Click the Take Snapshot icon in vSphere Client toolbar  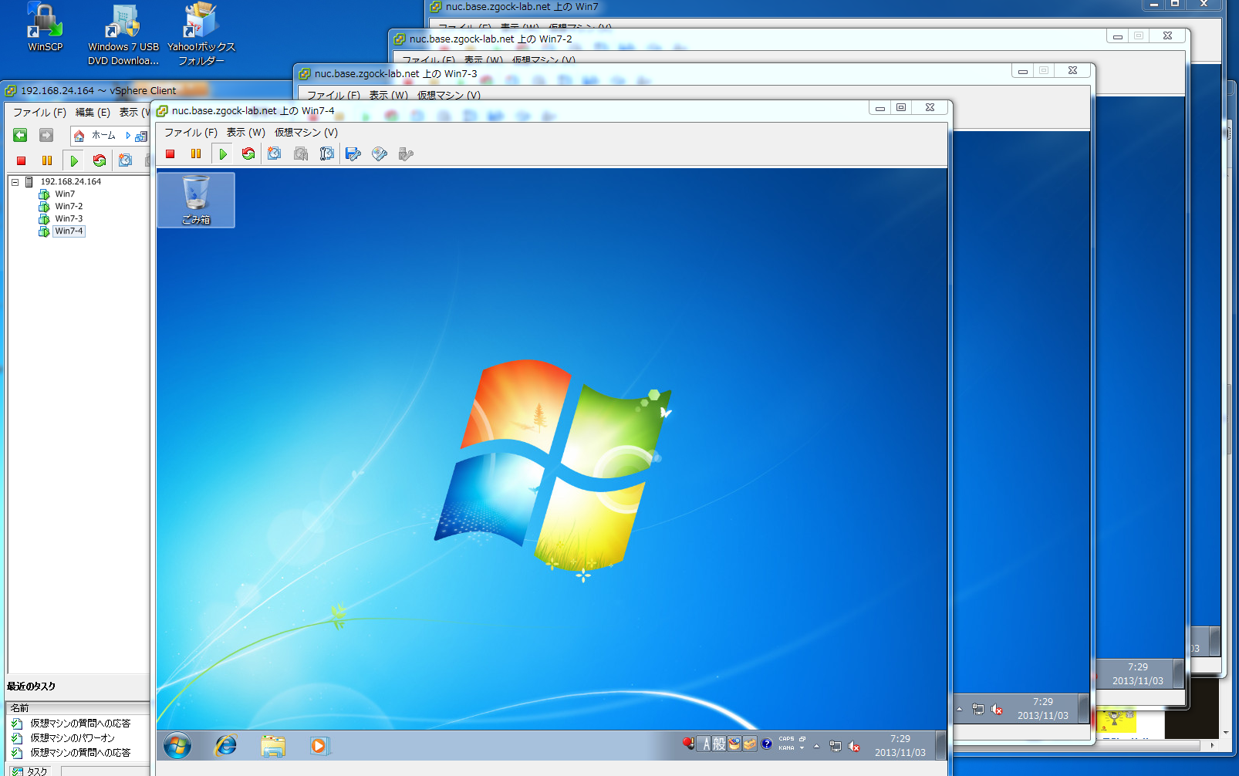[x=125, y=160]
